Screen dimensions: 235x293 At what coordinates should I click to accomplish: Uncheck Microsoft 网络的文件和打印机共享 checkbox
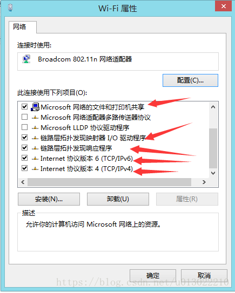(24, 107)
